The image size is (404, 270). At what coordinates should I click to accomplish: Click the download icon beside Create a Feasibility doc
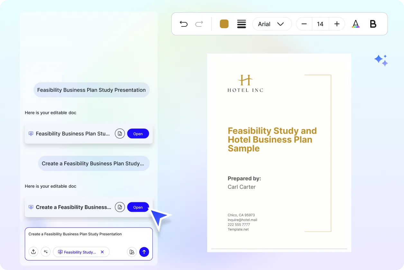coord(120,207)
